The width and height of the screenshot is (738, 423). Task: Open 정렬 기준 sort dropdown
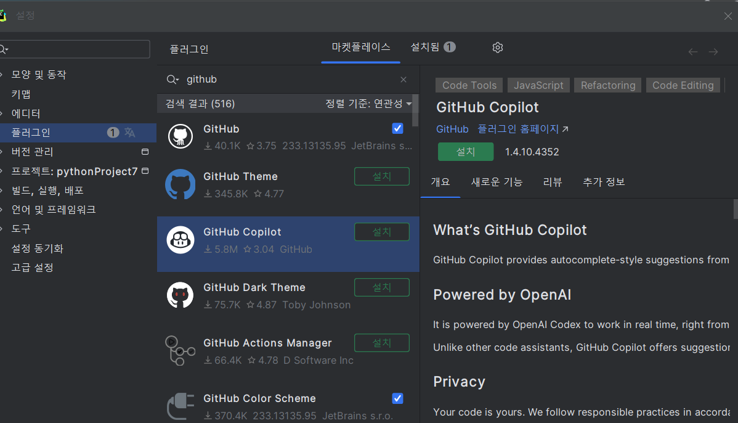(x=368, y=104)
